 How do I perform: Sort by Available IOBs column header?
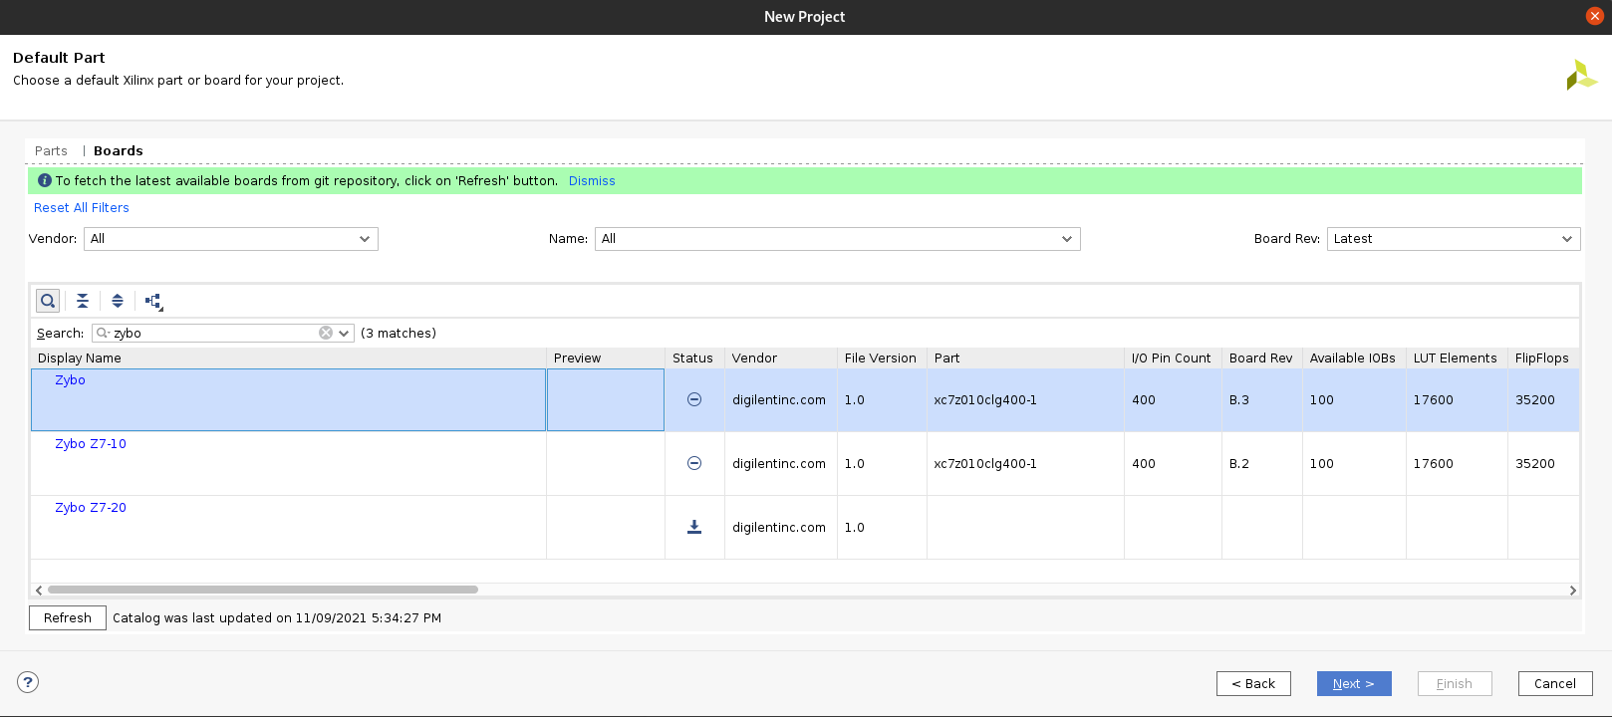click(1354, 358)
